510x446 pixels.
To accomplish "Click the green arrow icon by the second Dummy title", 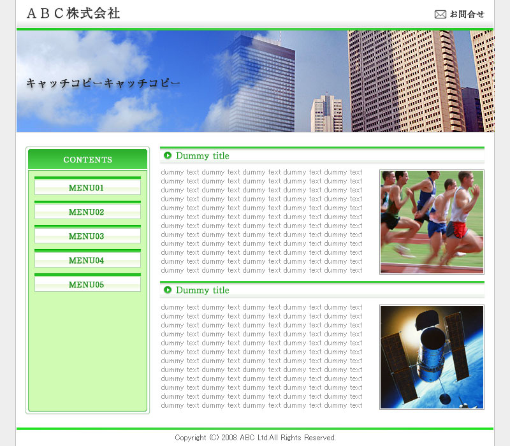I will point(168,290).
